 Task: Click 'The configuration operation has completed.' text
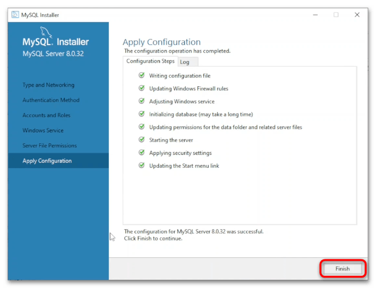point(177,51)
